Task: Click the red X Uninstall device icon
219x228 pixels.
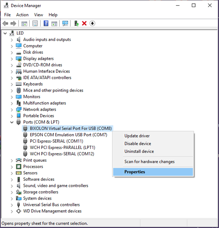Action: [x=84, y=23]
